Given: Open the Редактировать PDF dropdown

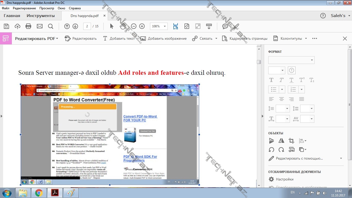Looking at the screenshot, I should [x=37, y=38].
